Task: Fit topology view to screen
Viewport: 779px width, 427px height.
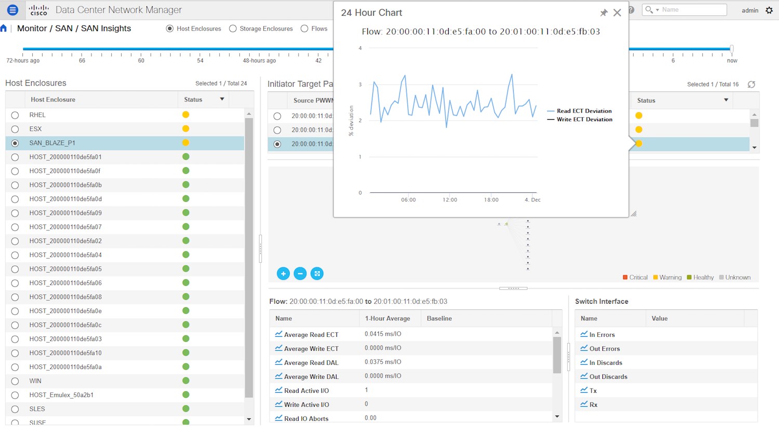Action: point(317,274)
